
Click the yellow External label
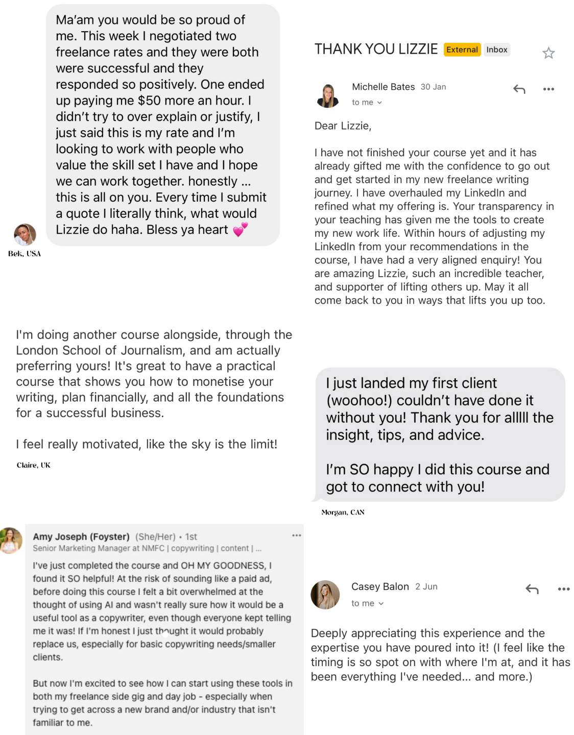pyautogui.click(x=462, y=50)
